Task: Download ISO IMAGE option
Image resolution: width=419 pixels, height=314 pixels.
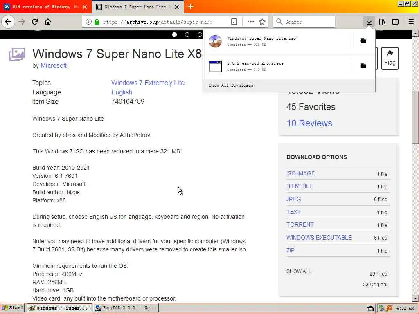Action: [x=301, y=173]
